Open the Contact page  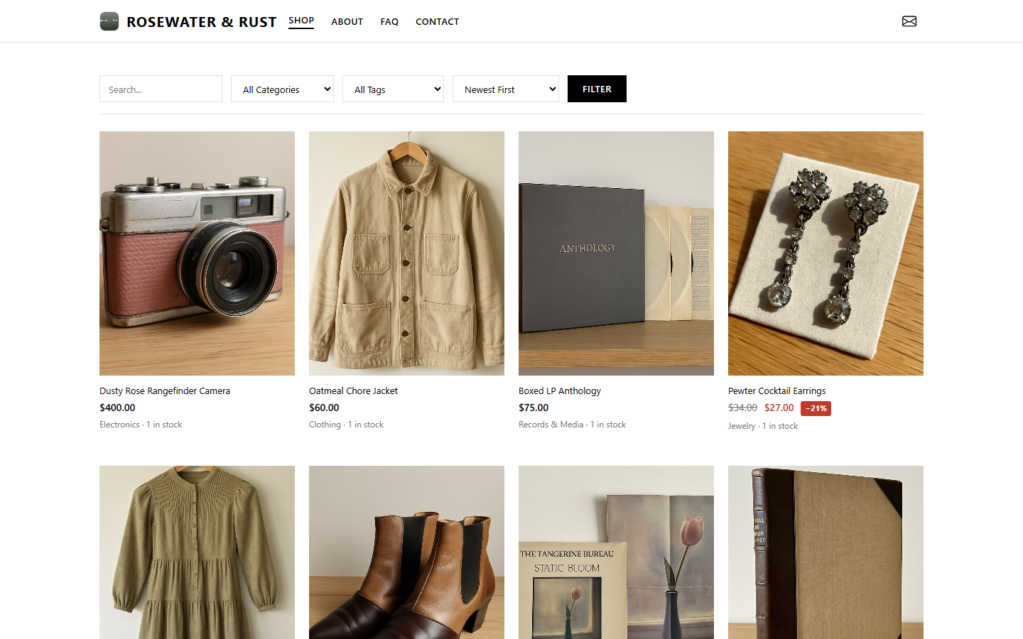point(437,22)
